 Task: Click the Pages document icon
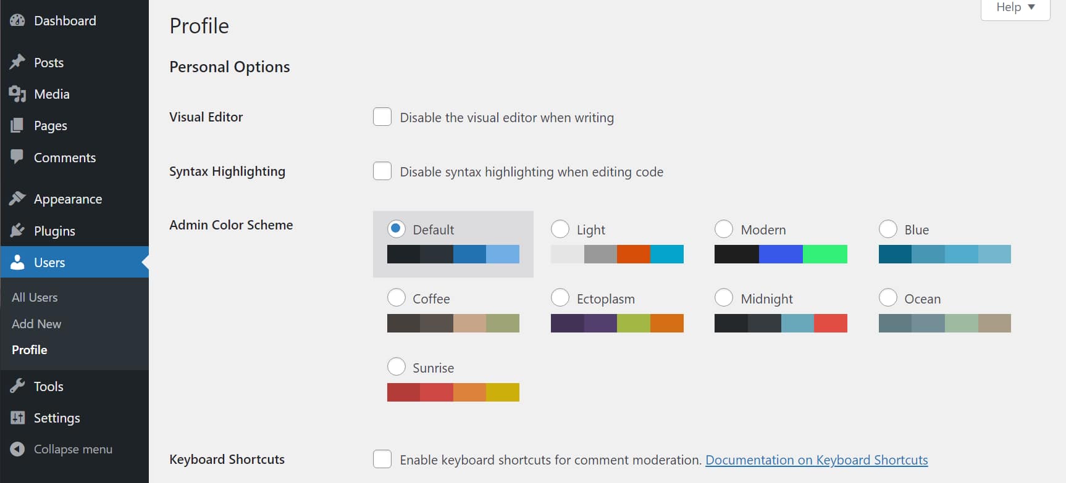(17, 125)
